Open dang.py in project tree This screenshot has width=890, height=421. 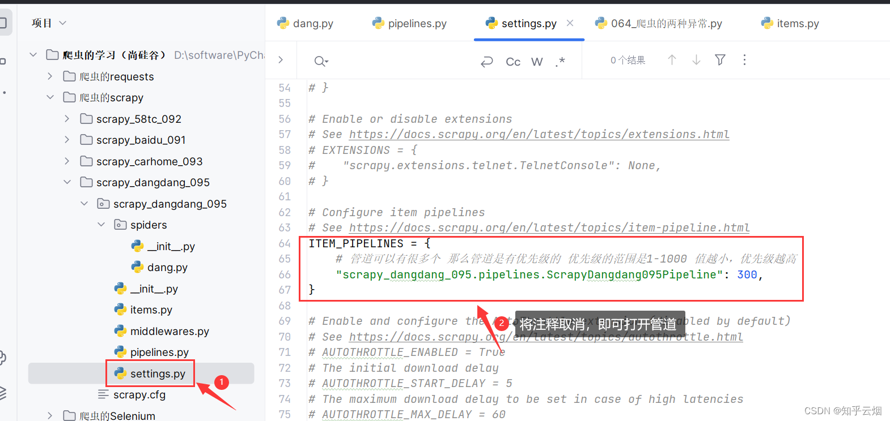click(167, 267)
